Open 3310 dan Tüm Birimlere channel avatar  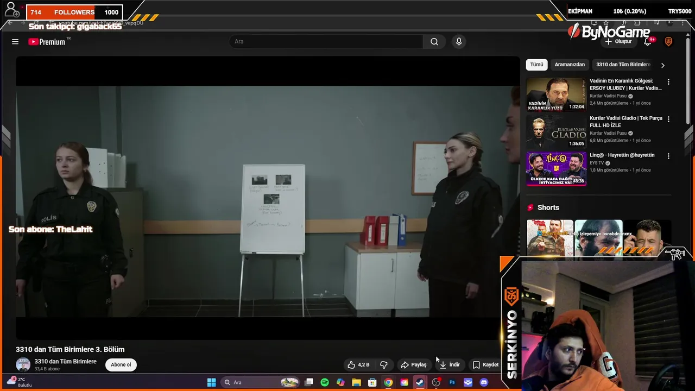coord(23,364)
